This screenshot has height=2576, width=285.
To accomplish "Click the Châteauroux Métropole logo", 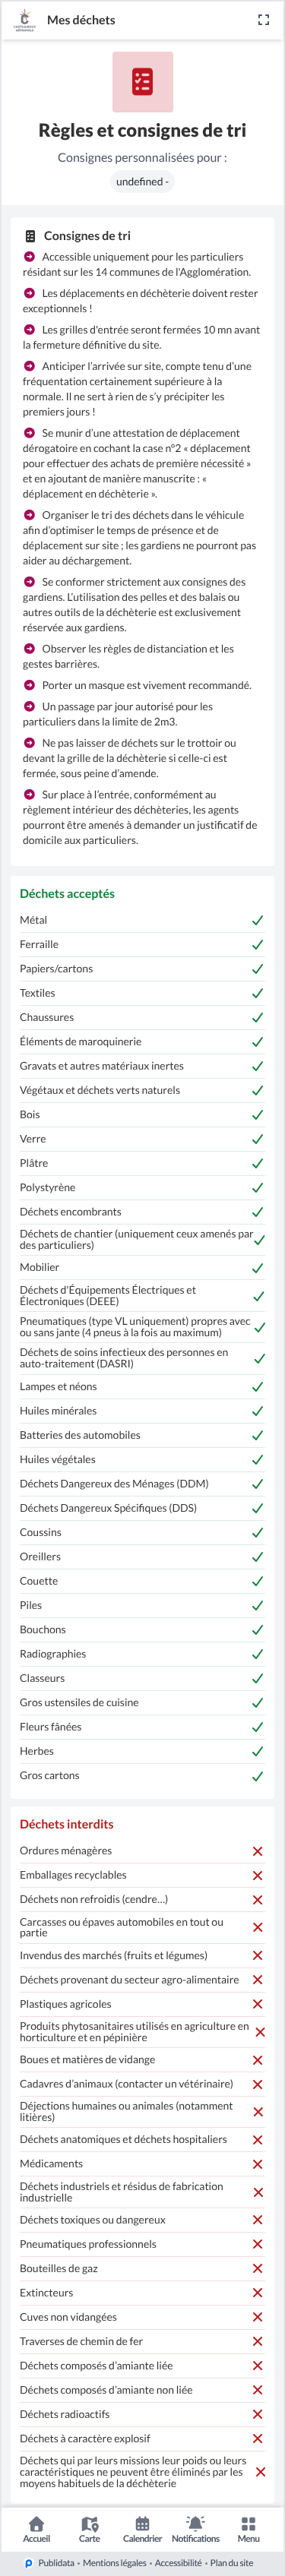I will 24,20.
